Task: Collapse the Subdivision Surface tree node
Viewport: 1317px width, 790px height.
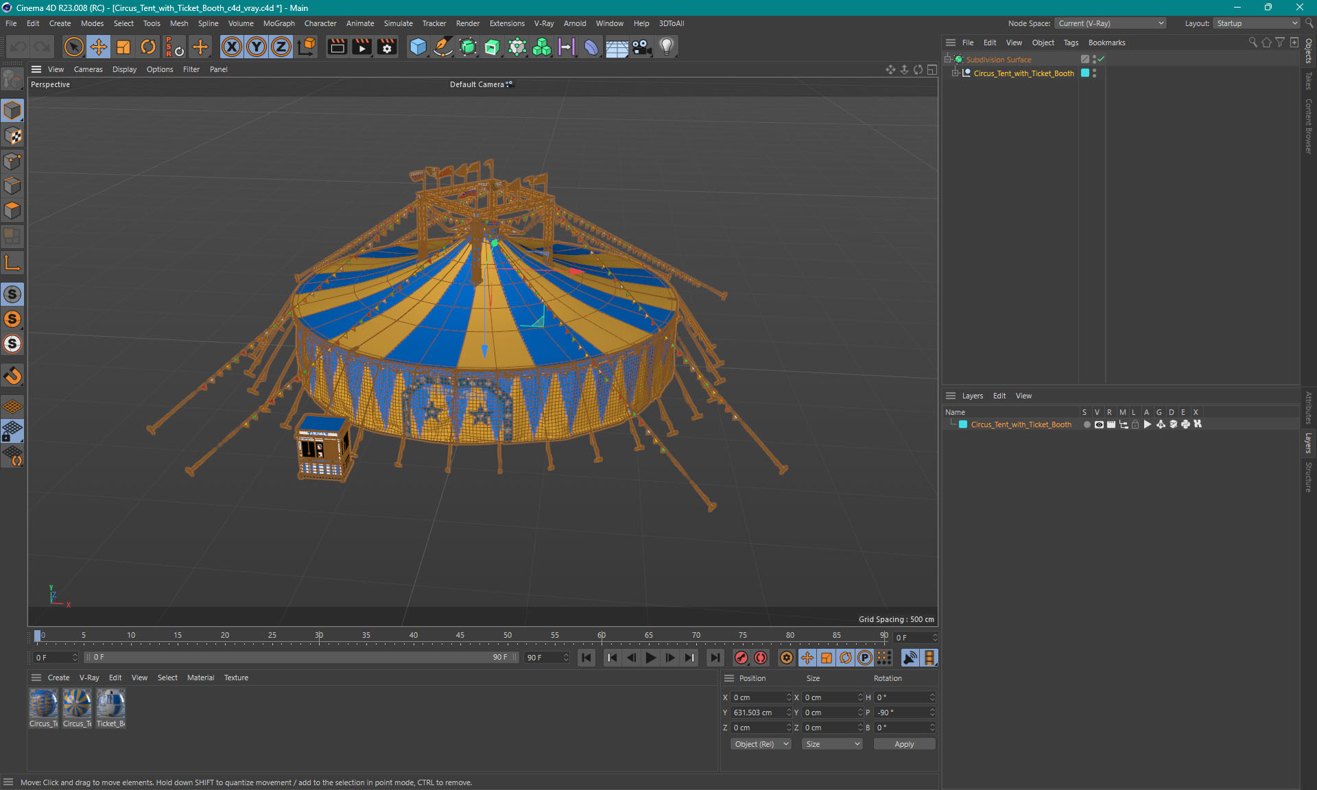Action: (x=947, y=60)
